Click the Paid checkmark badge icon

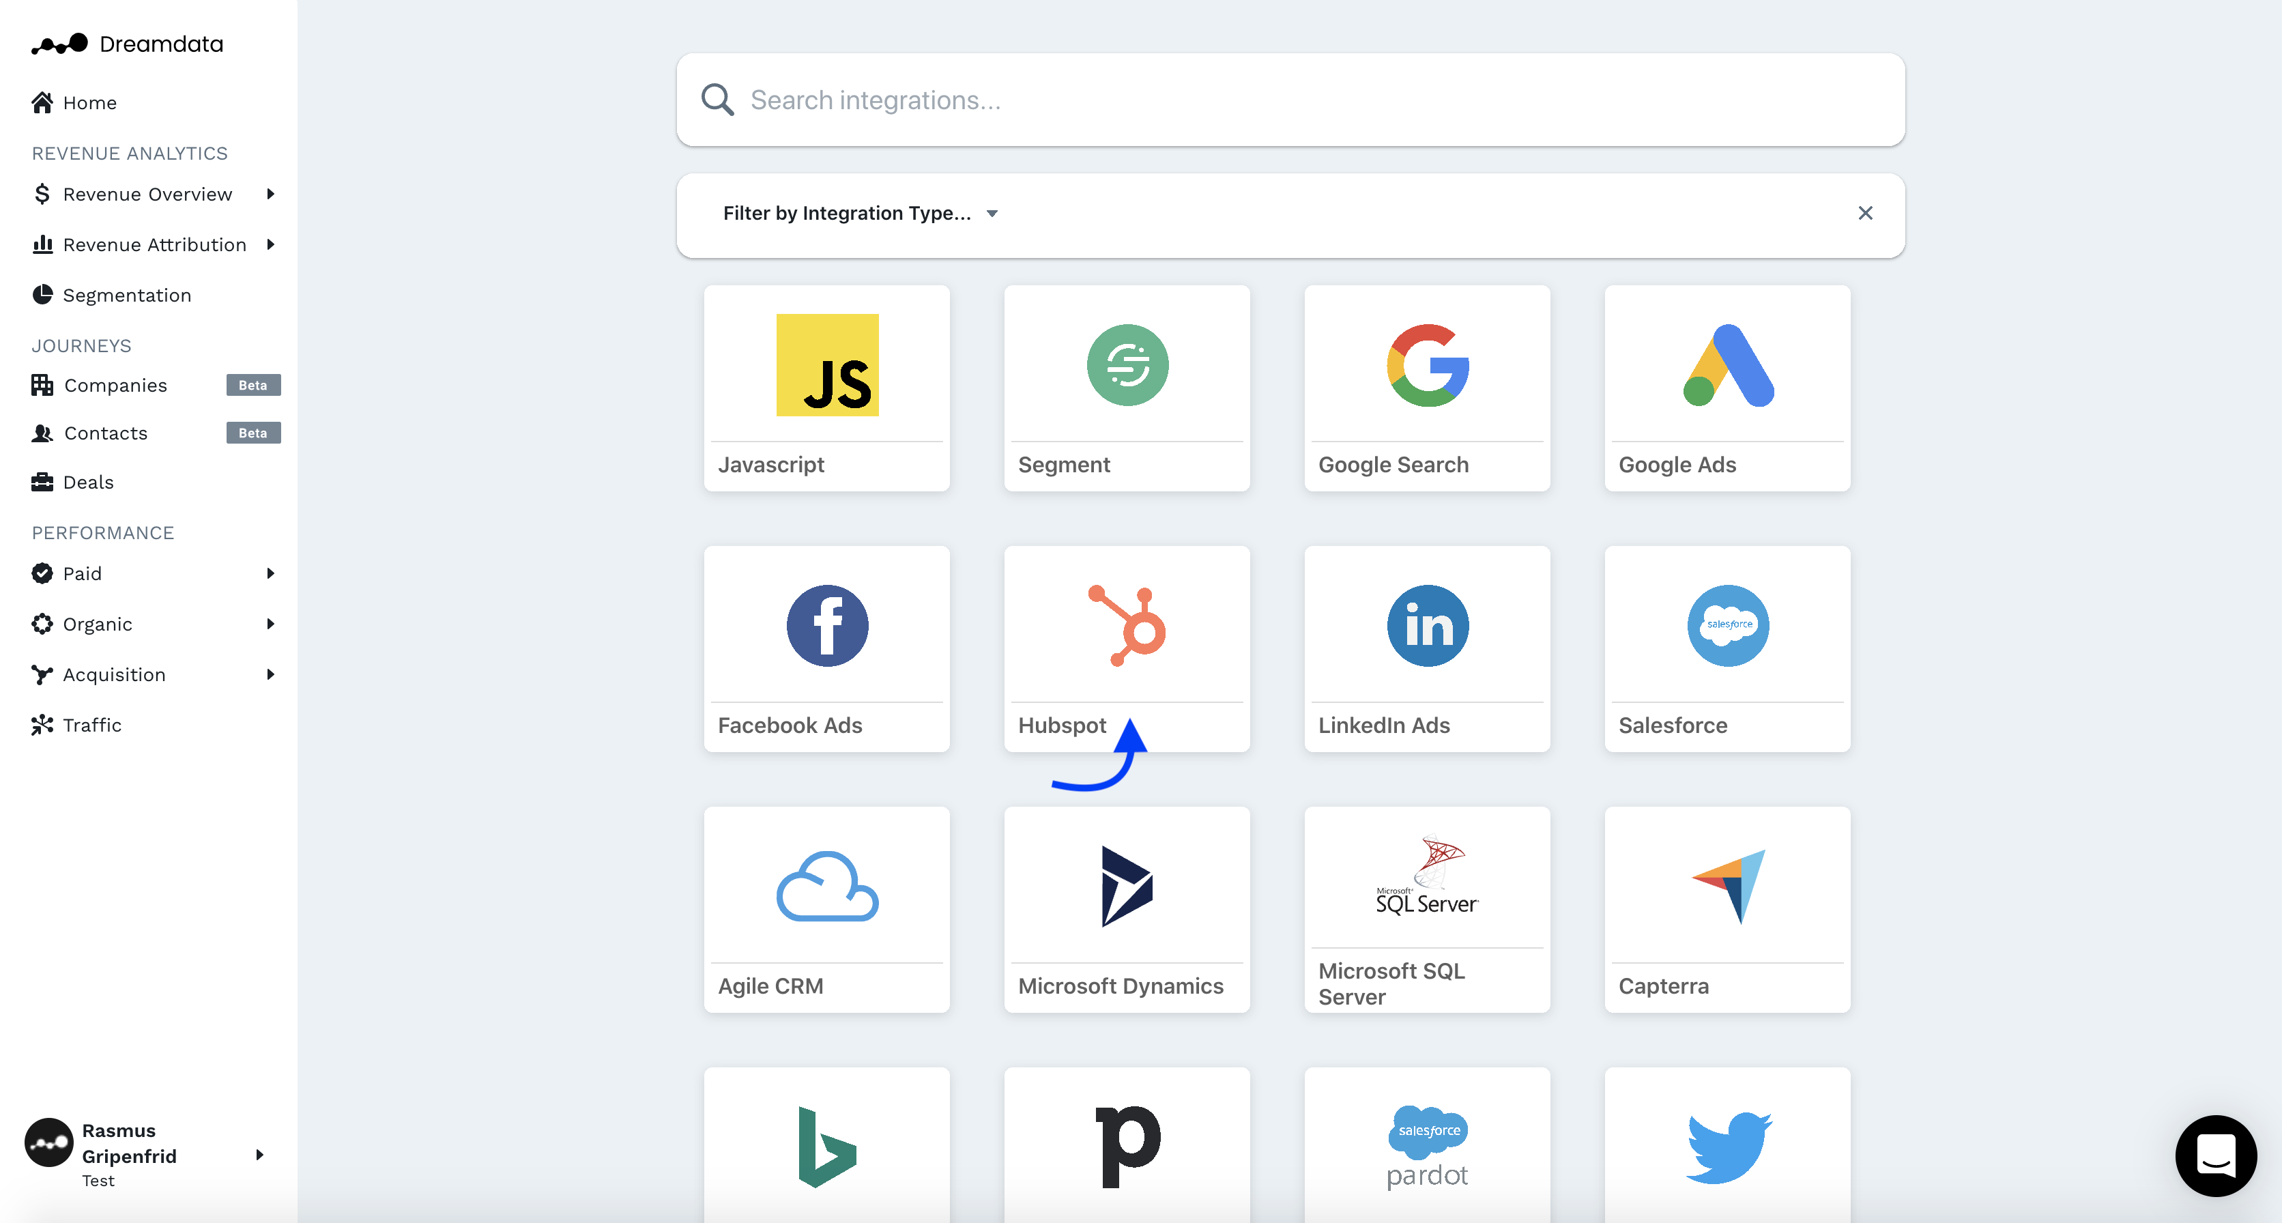(42, 573)
